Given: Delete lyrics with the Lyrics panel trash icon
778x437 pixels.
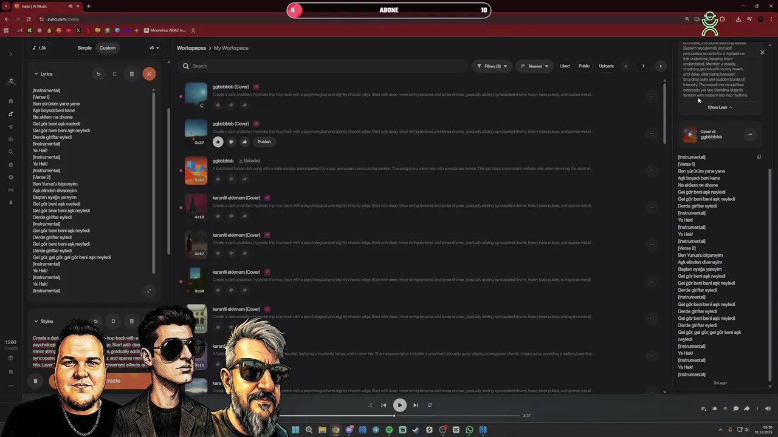Looking at the screenshot, I should pos(132,74).
